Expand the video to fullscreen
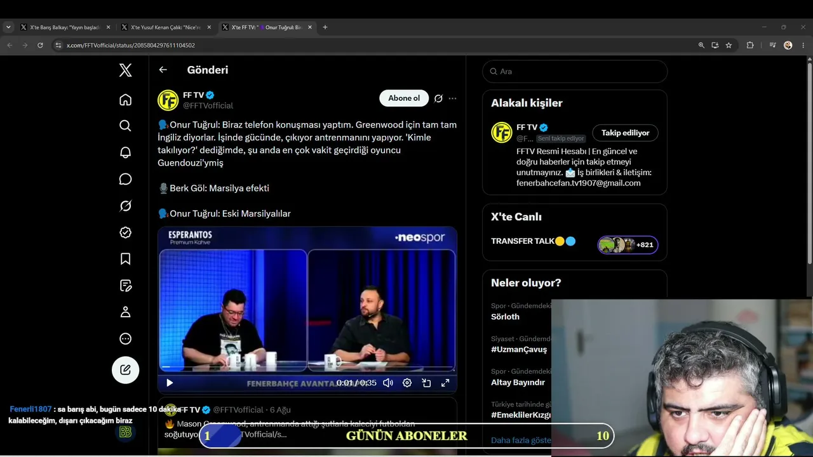Viewport: 813px width, 457px height. click(x=445, y=383)
